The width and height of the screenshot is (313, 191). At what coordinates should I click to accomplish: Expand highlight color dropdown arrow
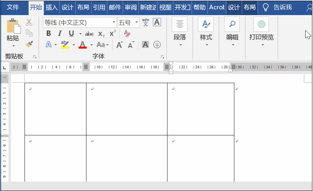tap(74, 45)
